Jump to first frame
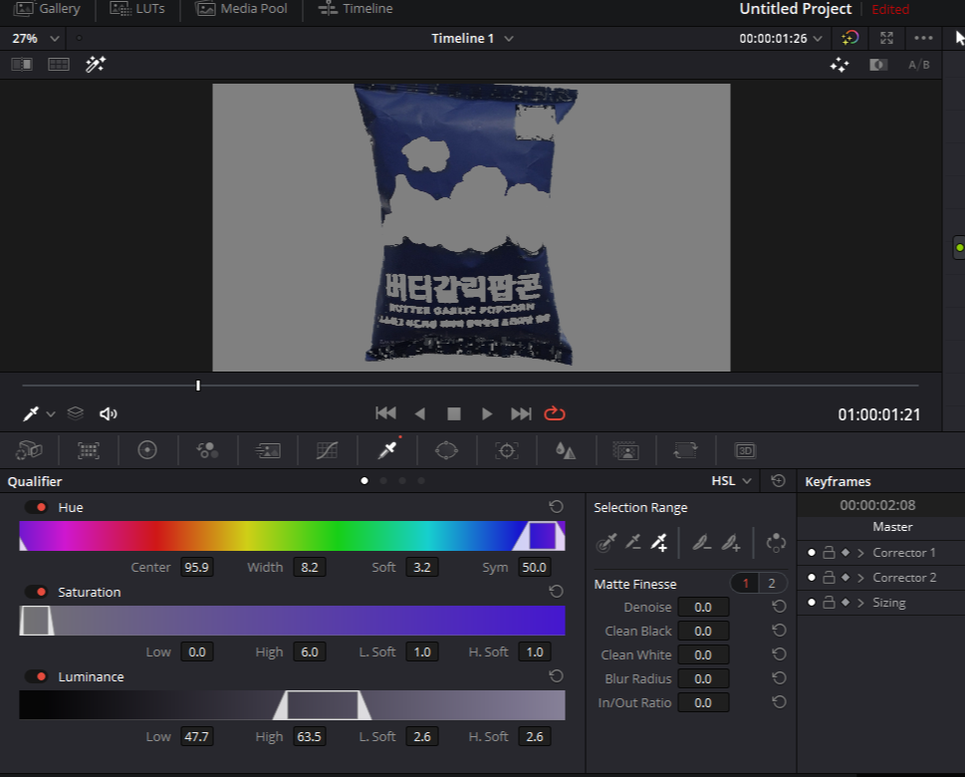965x777 pixels. 385,413
